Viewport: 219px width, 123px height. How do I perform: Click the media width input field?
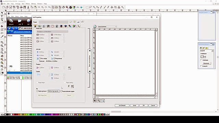point(43,35)
